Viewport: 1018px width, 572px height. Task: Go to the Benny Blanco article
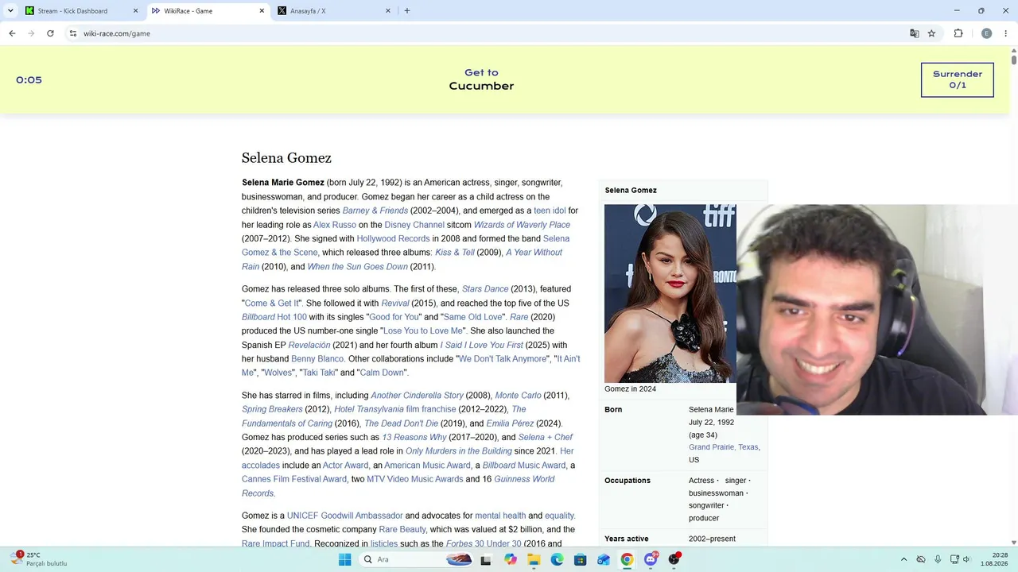(318, 359)
